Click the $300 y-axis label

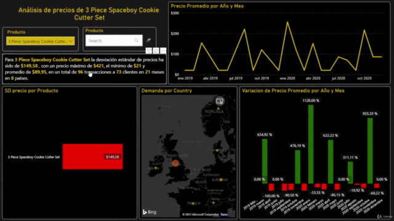pyautogui.click(x=175, y=13)
